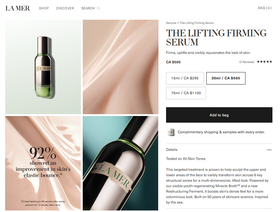Click the Search nav item
This screenshot has height=212, width=280.
pyautogui.click(x=88, y=8)
